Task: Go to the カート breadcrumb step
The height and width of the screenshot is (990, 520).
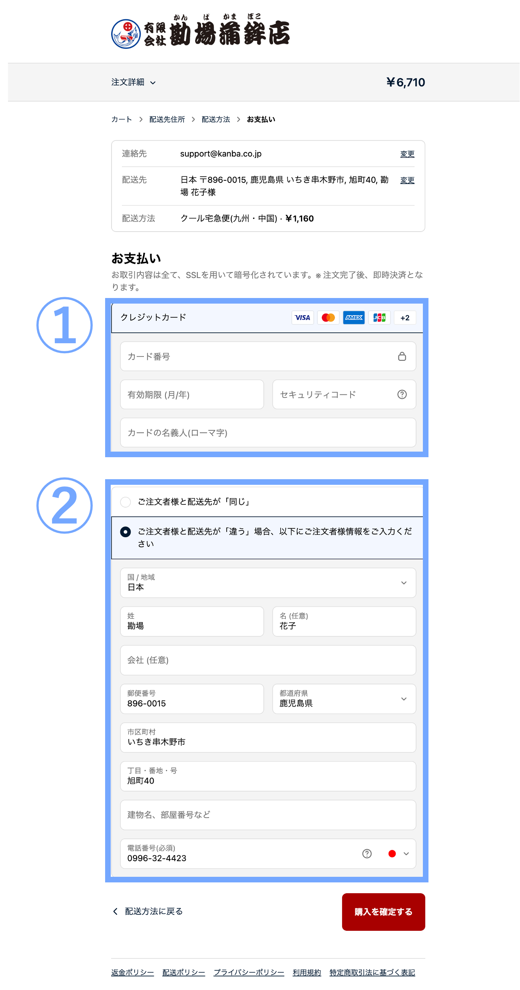Action: pos(122,120)
